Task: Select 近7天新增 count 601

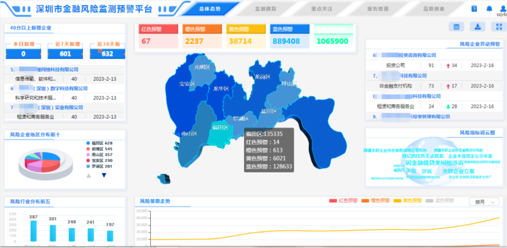Action: click(x=65, y=53)
